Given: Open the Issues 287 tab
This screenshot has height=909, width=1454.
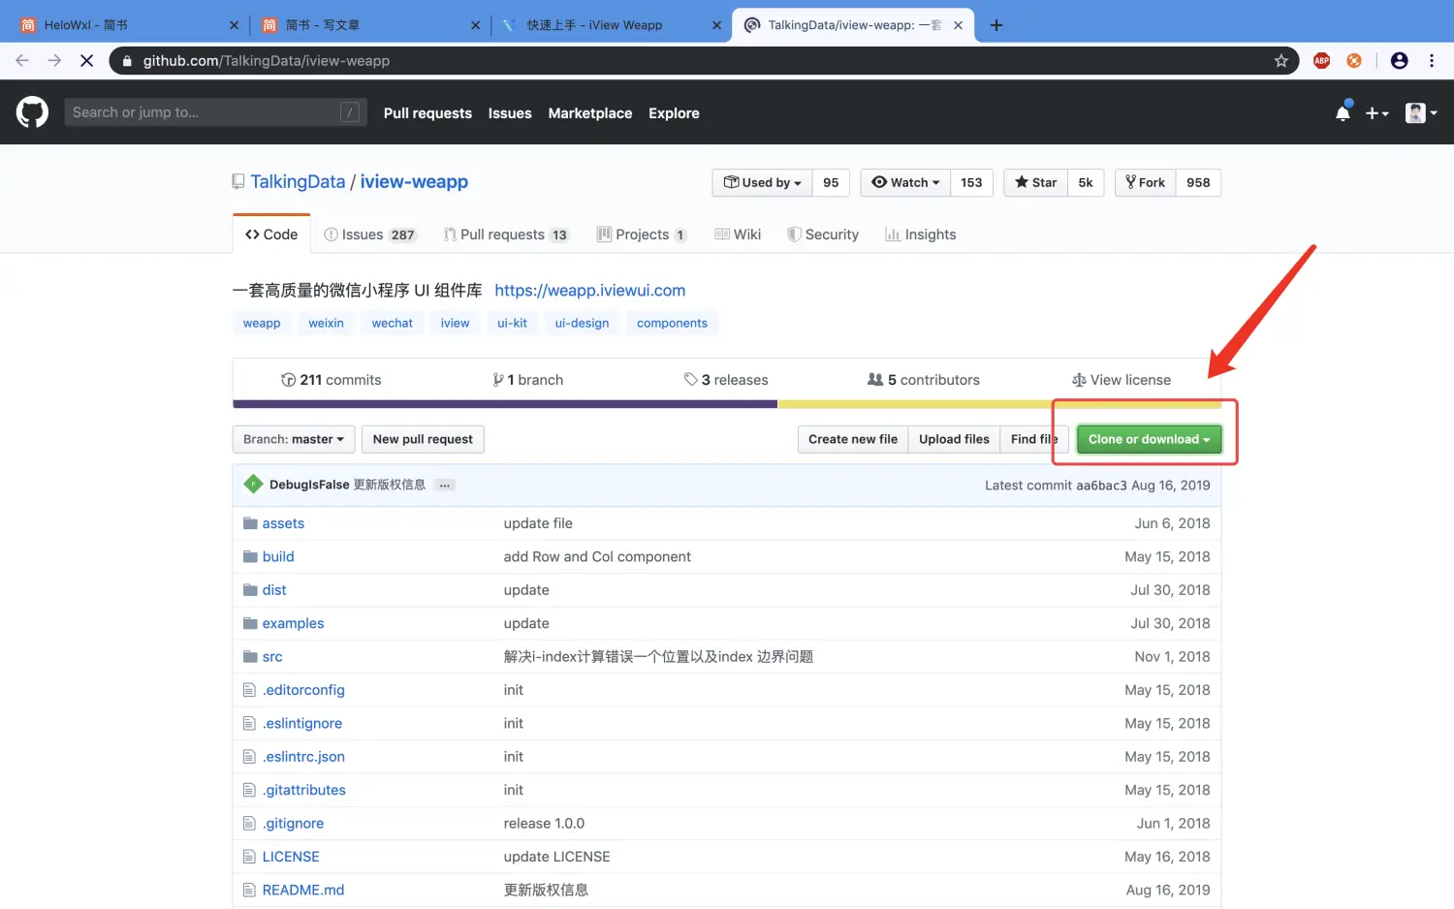Looking at the screenshot, I should [369, 235].
